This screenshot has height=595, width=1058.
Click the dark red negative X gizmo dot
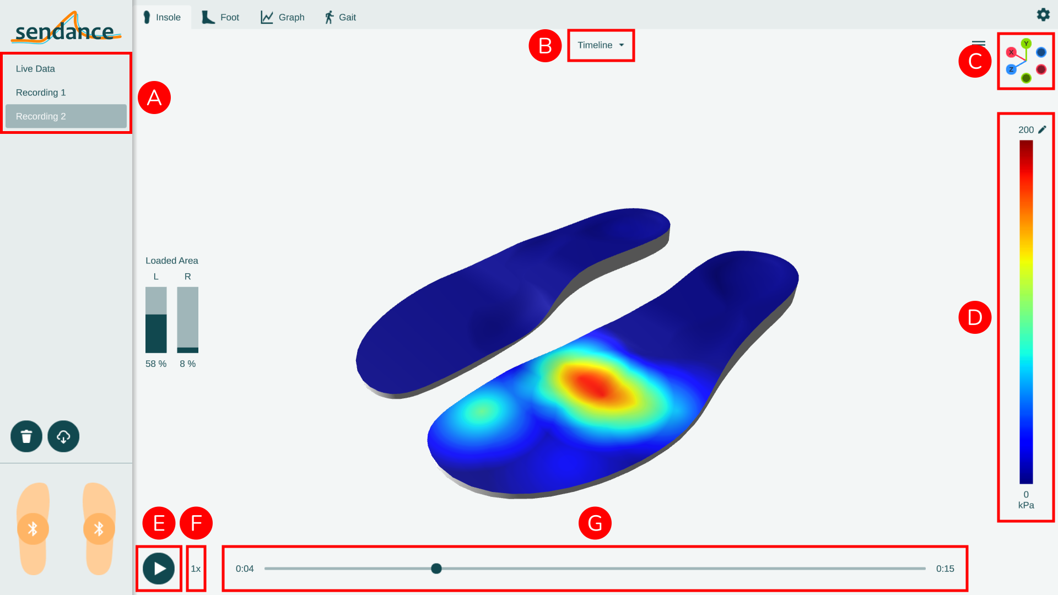point(1041,69)
